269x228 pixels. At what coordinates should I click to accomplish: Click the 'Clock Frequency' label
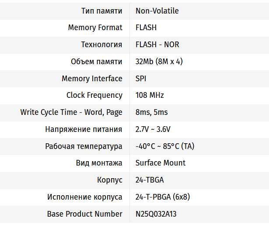pyautogui.click(x=94, y=95)
